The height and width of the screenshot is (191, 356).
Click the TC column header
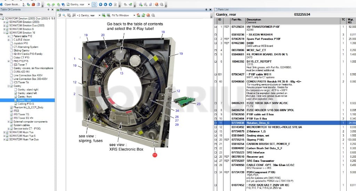click(343, 20)
